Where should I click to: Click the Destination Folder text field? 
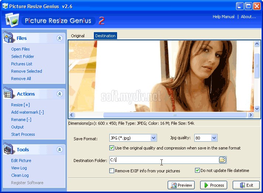pos(164,160)
